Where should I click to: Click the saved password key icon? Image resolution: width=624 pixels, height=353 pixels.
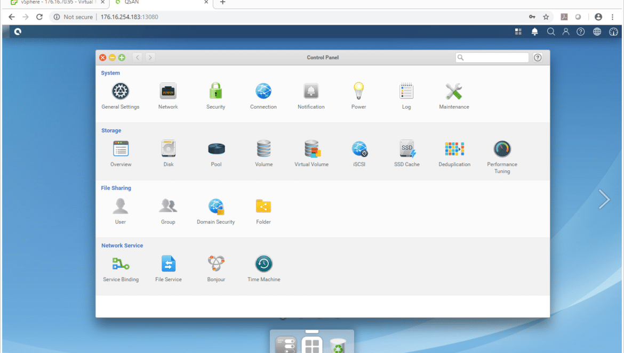532,17
